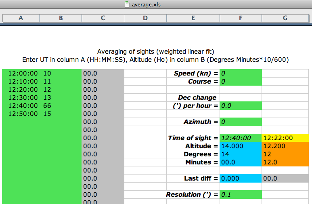Click the Last diff 0.000 cell
The width and height of the screenshot is (312, 204).
240,179
